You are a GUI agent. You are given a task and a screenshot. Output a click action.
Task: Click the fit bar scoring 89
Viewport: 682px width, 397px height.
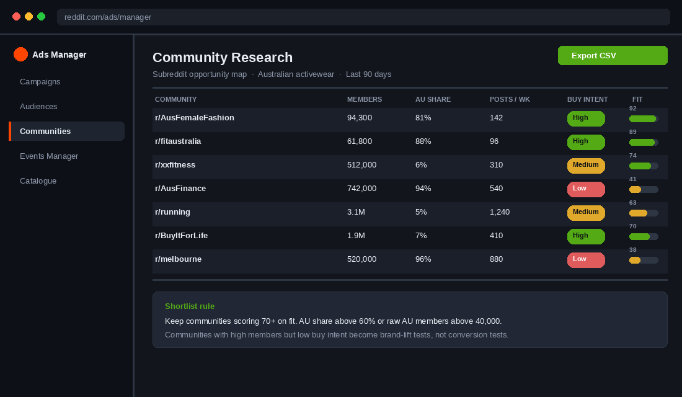[x=644, y=142]
